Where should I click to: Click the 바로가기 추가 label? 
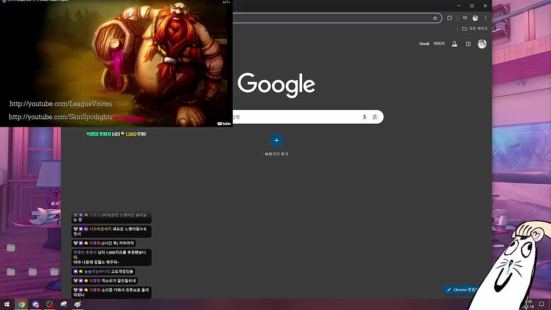point(276,154)
